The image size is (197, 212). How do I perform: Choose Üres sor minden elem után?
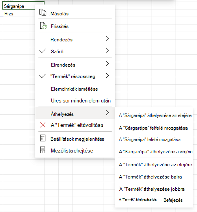pos(81,101)
